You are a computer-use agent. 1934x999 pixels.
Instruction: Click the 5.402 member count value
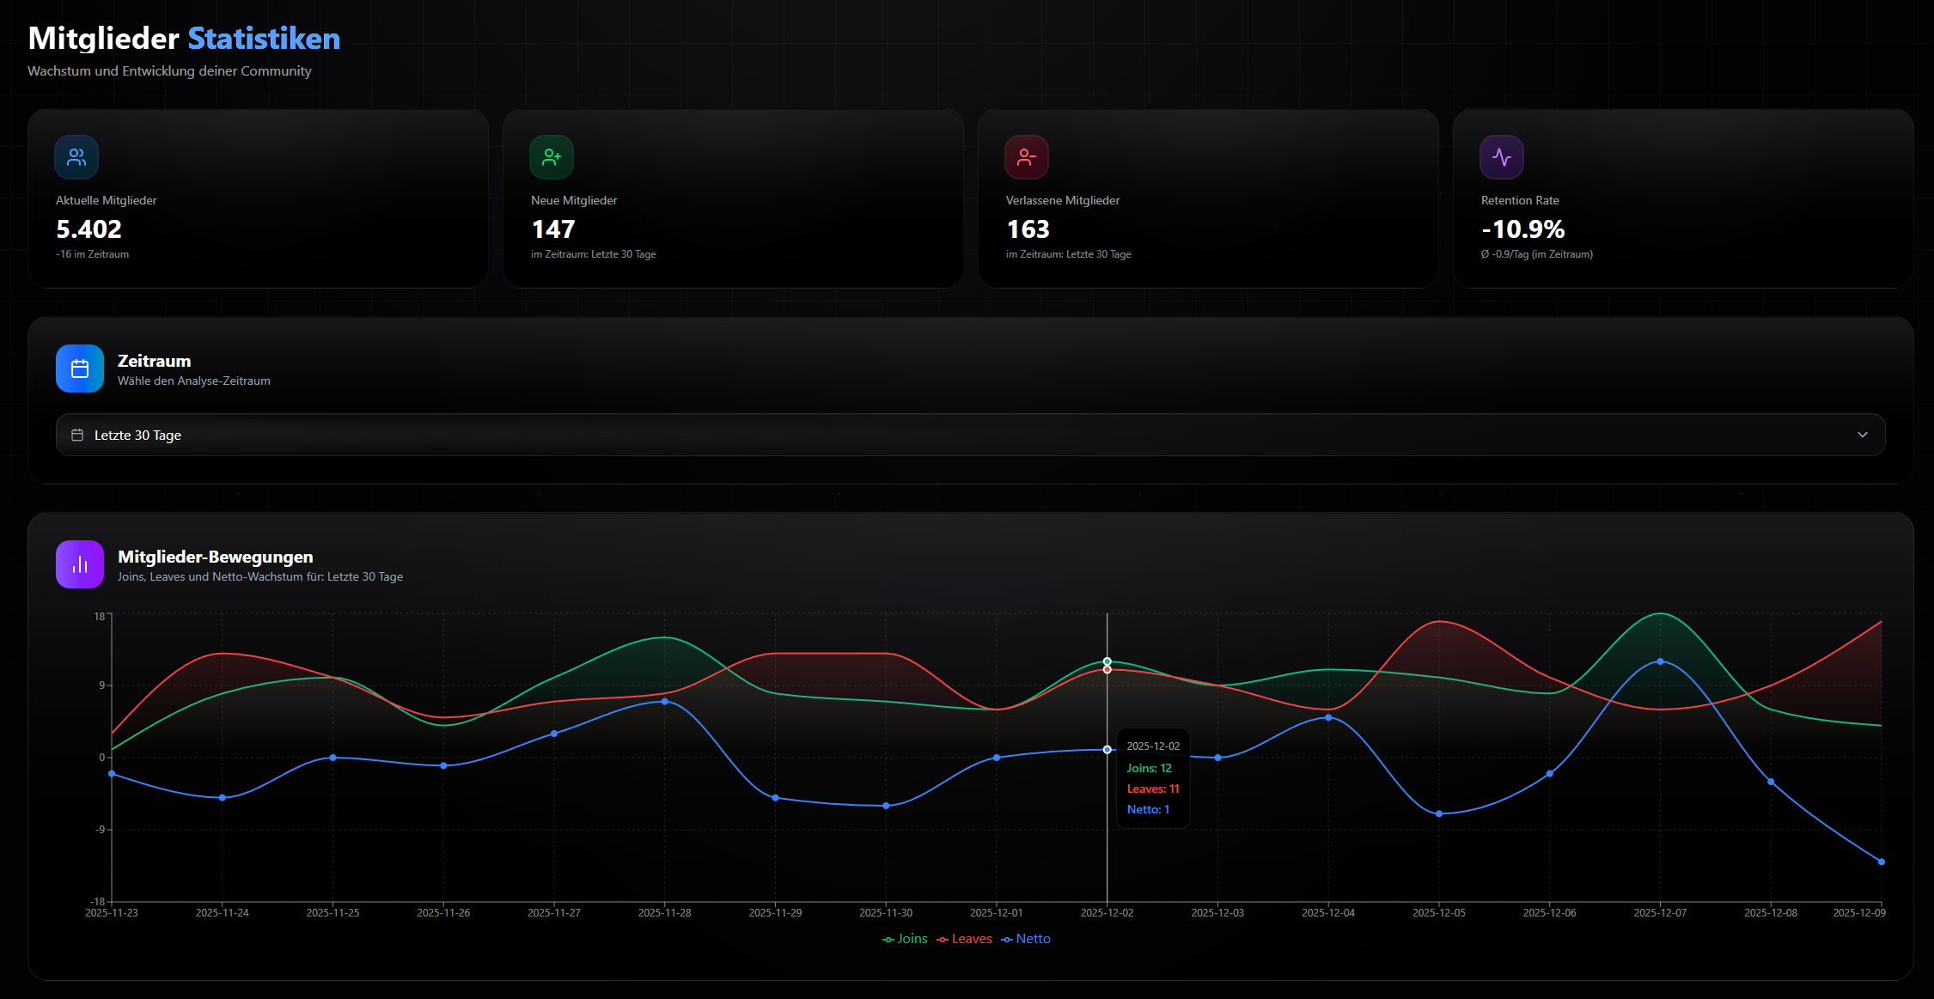coord(88,229)
